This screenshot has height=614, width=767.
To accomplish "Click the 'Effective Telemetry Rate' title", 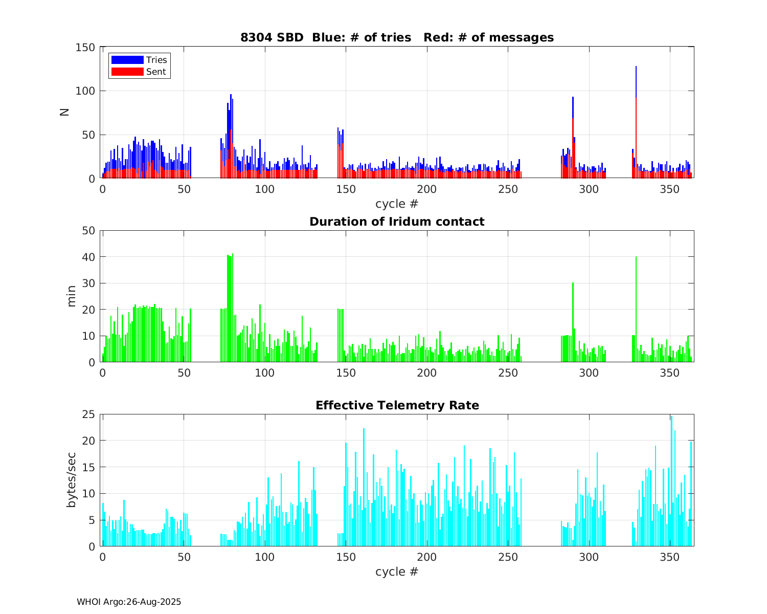I will click(x=397, y=405).
